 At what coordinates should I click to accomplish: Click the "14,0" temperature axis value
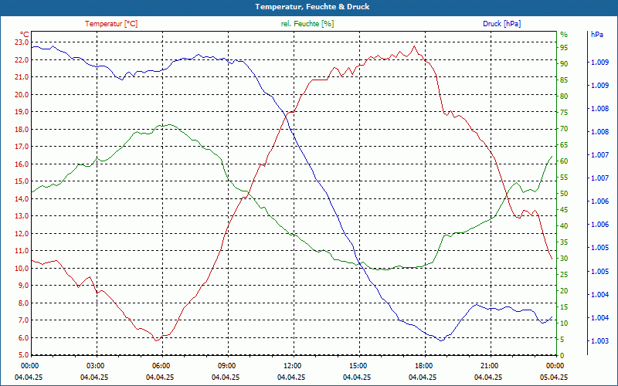22,199
